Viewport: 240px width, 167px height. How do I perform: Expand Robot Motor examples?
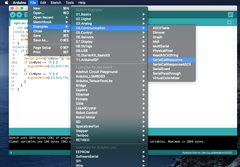click(x=109, y=117)
